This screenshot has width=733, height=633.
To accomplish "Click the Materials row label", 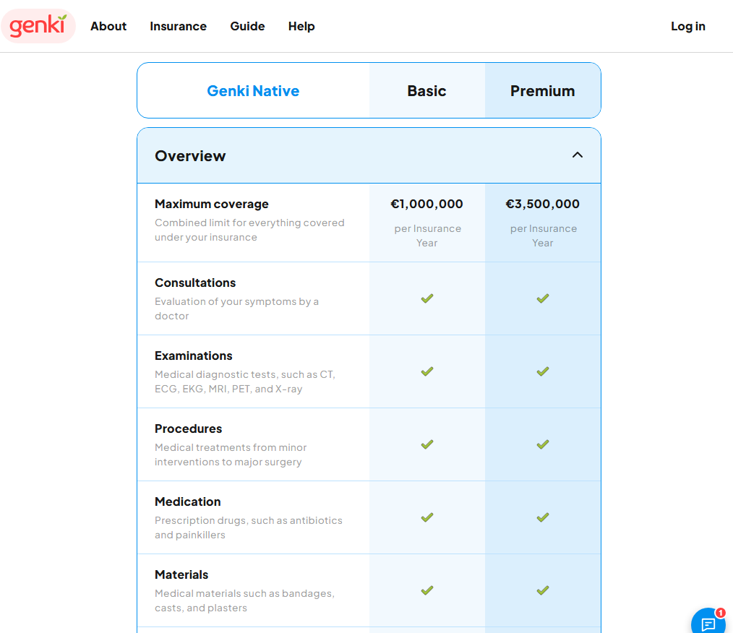I will pos(181,574).
